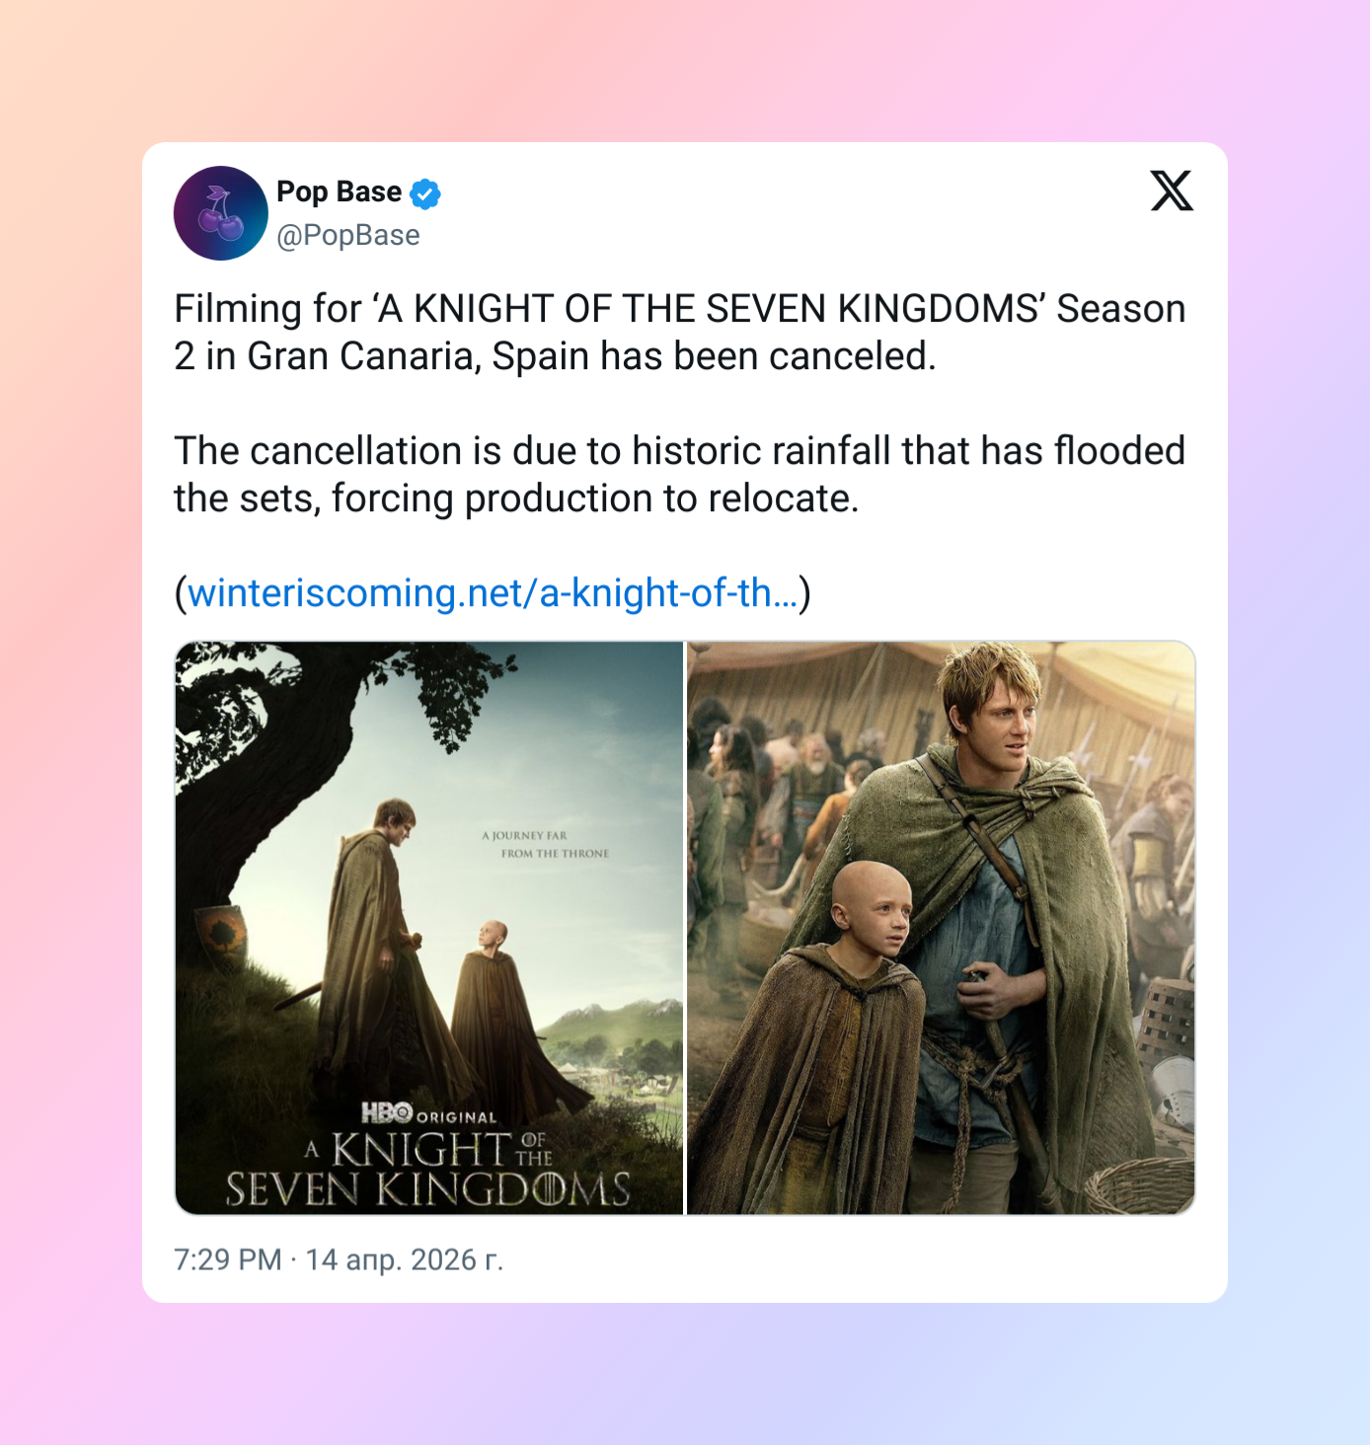1370x1445 pixels.
Task: Click the HBO Original logo on the poster
Action: pyautogui.click(x=429, y=1114)
